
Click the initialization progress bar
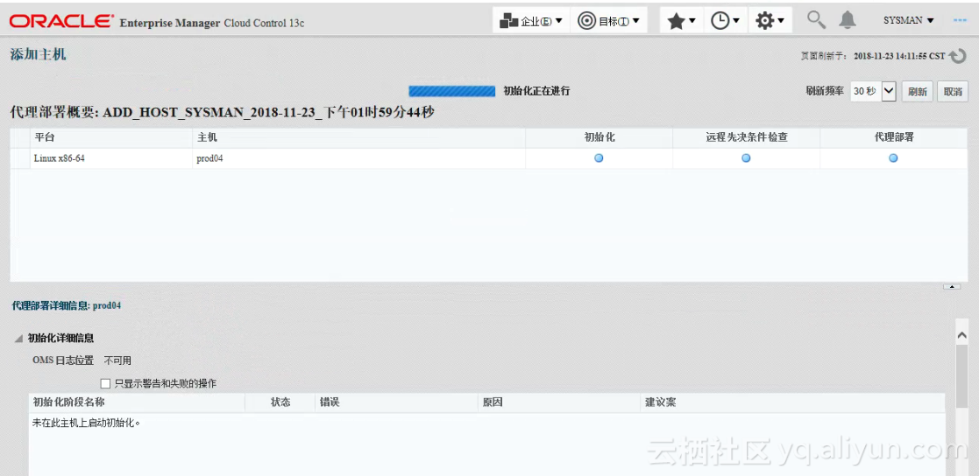pyautogui.click(x=452, y=91)
